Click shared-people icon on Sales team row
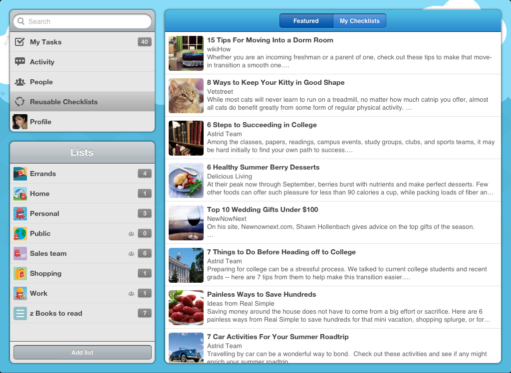The image size is (511, 373). 131,253
